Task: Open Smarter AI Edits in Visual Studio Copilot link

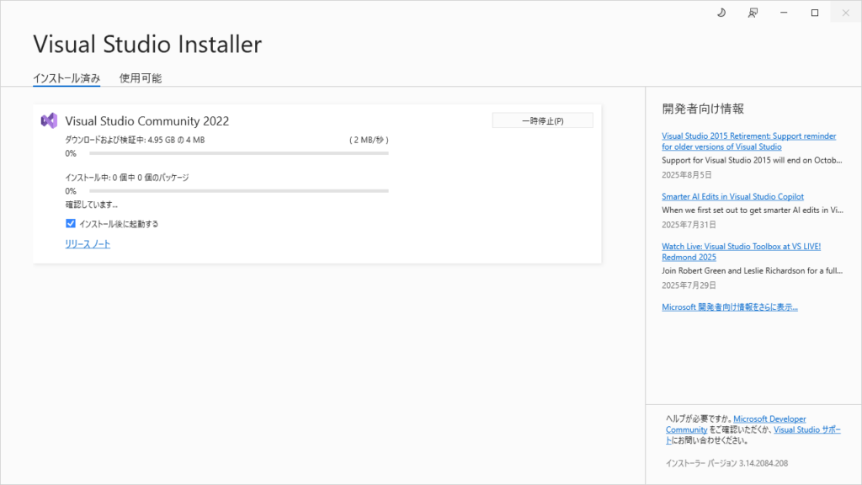Action: 733,196
